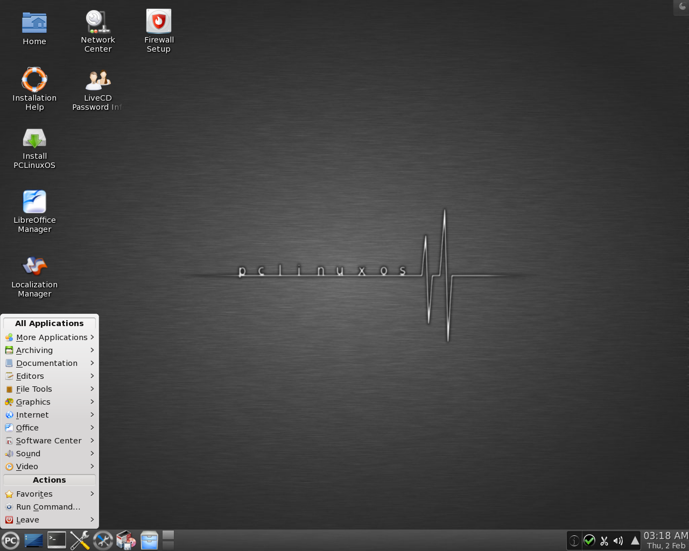Open the Installation Help lifebuoy icon
This screenshot has height=551, width=689.
tap(34, 80)
